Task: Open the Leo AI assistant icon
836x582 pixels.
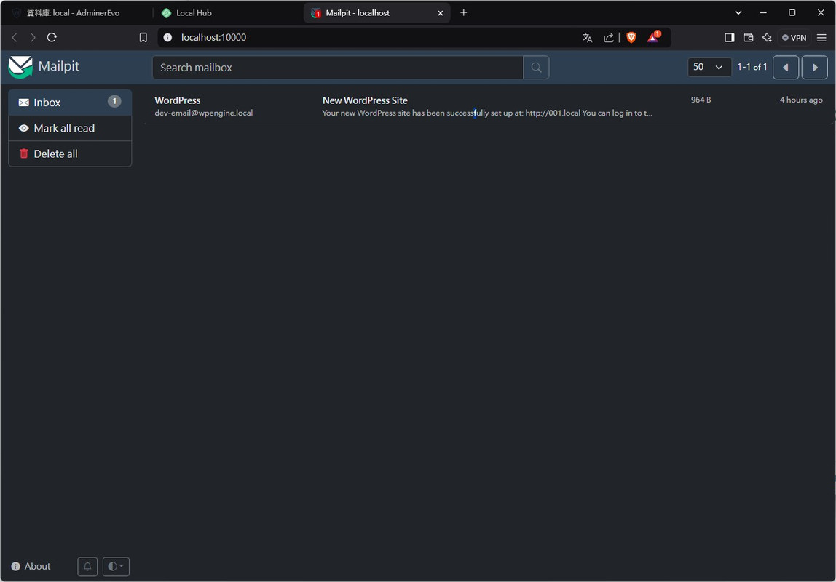Action: click(767, 38)
